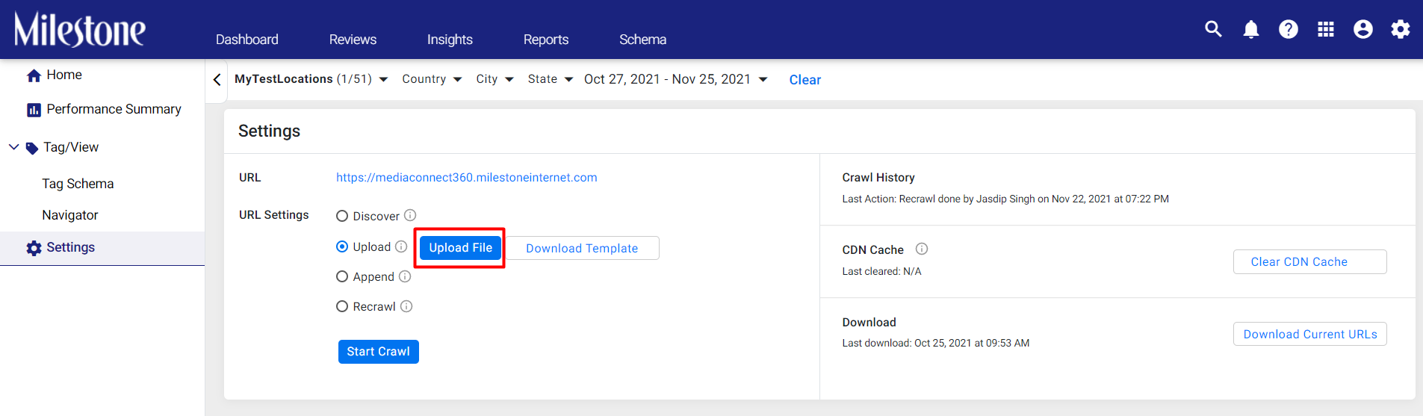Click the URL Settings label
This screenshot has width=1423, height=416.
pyautogui.click(x=273, y=215)
